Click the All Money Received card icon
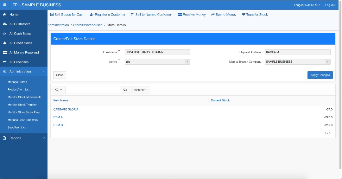Screen dimensions: 342x179 4,53
